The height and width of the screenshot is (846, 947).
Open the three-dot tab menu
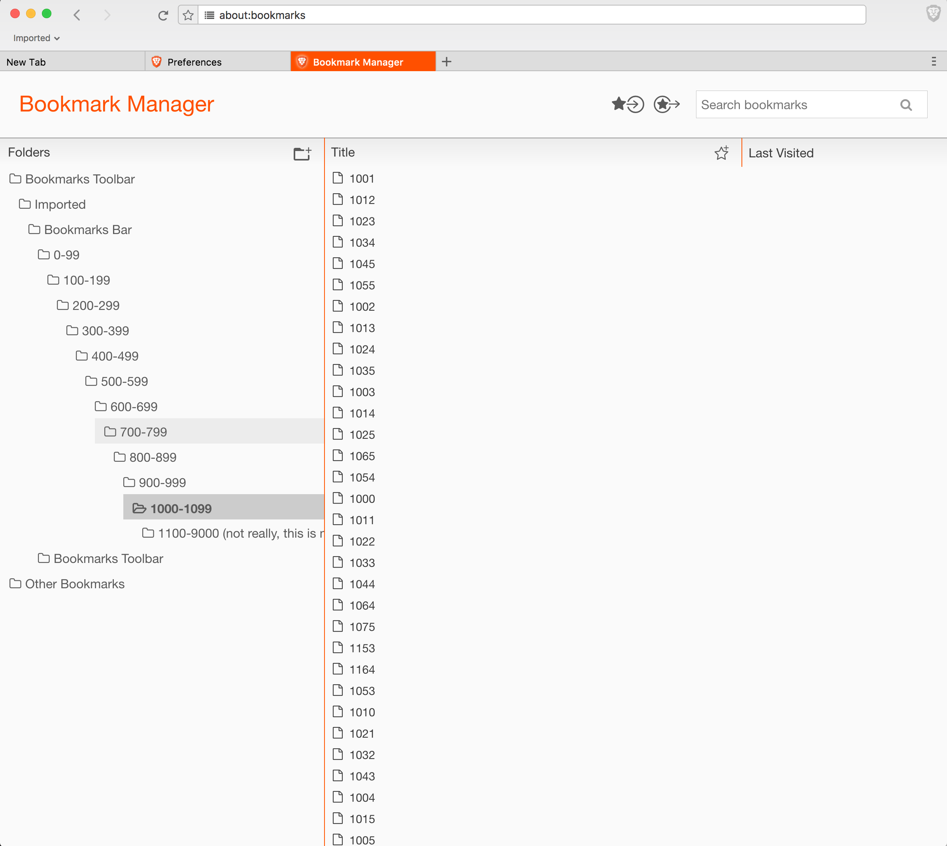click(934, 62)
